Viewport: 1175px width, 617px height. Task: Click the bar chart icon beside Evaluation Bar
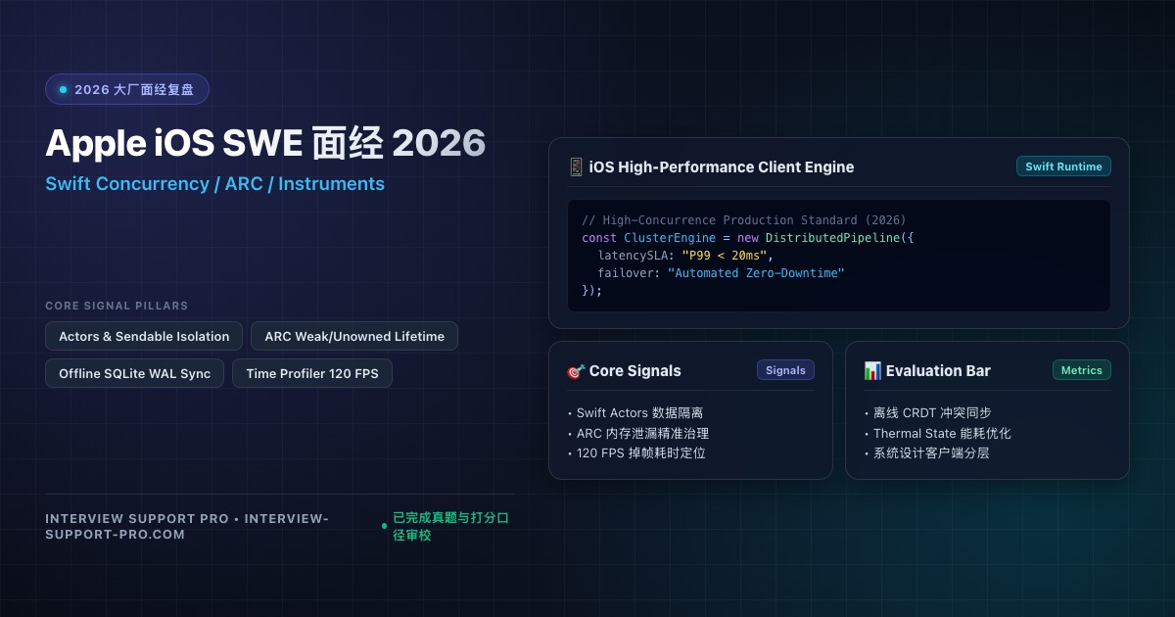[872, 371]
